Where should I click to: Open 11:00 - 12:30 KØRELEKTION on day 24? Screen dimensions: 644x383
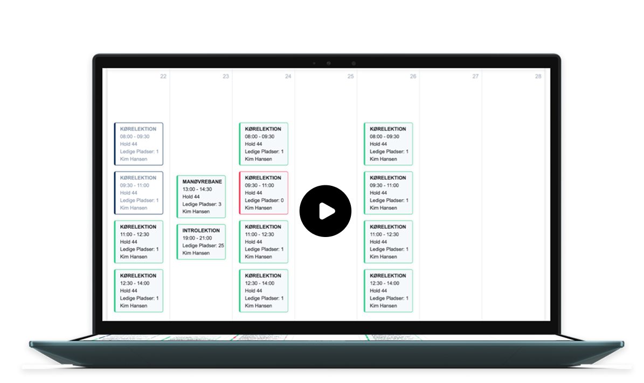(x=264, y=241)
